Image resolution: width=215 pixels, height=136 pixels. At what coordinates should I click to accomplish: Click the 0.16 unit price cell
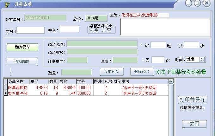pyautogui.click(x=39, y=93)
